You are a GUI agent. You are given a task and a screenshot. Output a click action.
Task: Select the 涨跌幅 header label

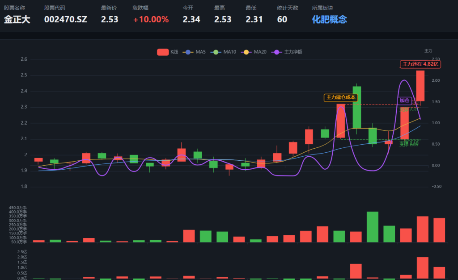(140, 8)
